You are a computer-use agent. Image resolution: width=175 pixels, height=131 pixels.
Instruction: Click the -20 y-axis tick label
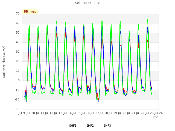[x=17, y=99]
